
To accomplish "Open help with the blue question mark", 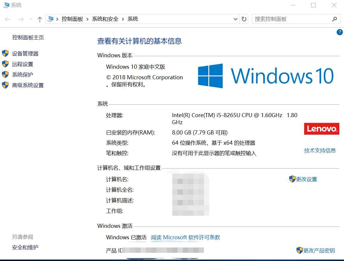I will (x=340, y=32).
